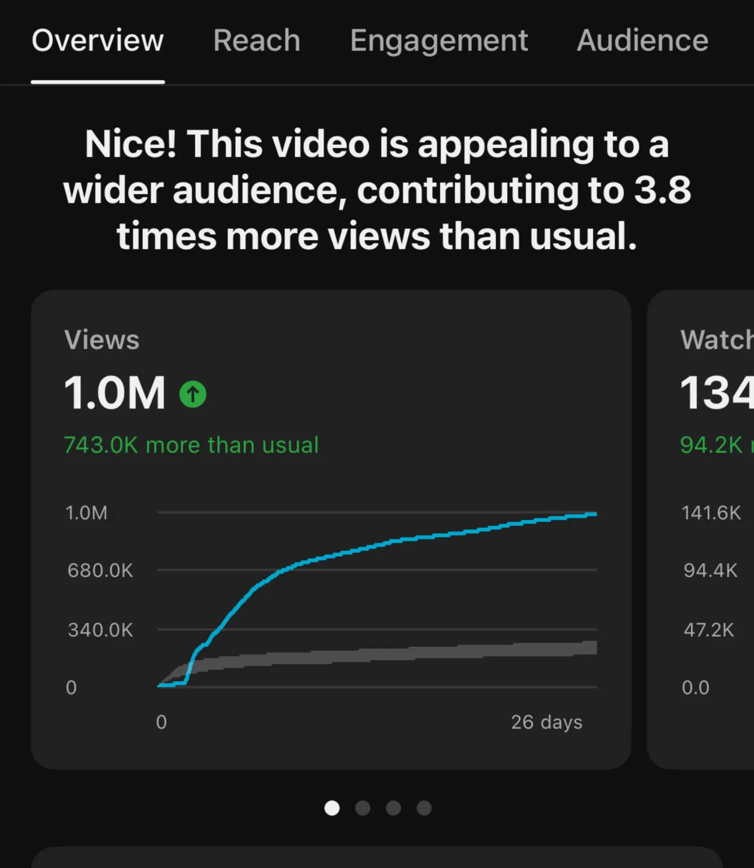The height and width of the screenshot is (868, 754).
Task: Switch to the Reach tab
Action: pos(257,41)
